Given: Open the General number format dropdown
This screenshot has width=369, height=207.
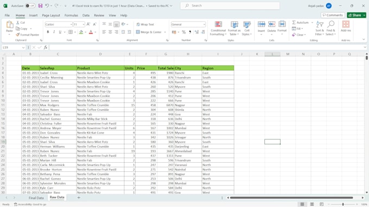Looking at the screenshot, I should pyautogui.click(x=204, y=24).
